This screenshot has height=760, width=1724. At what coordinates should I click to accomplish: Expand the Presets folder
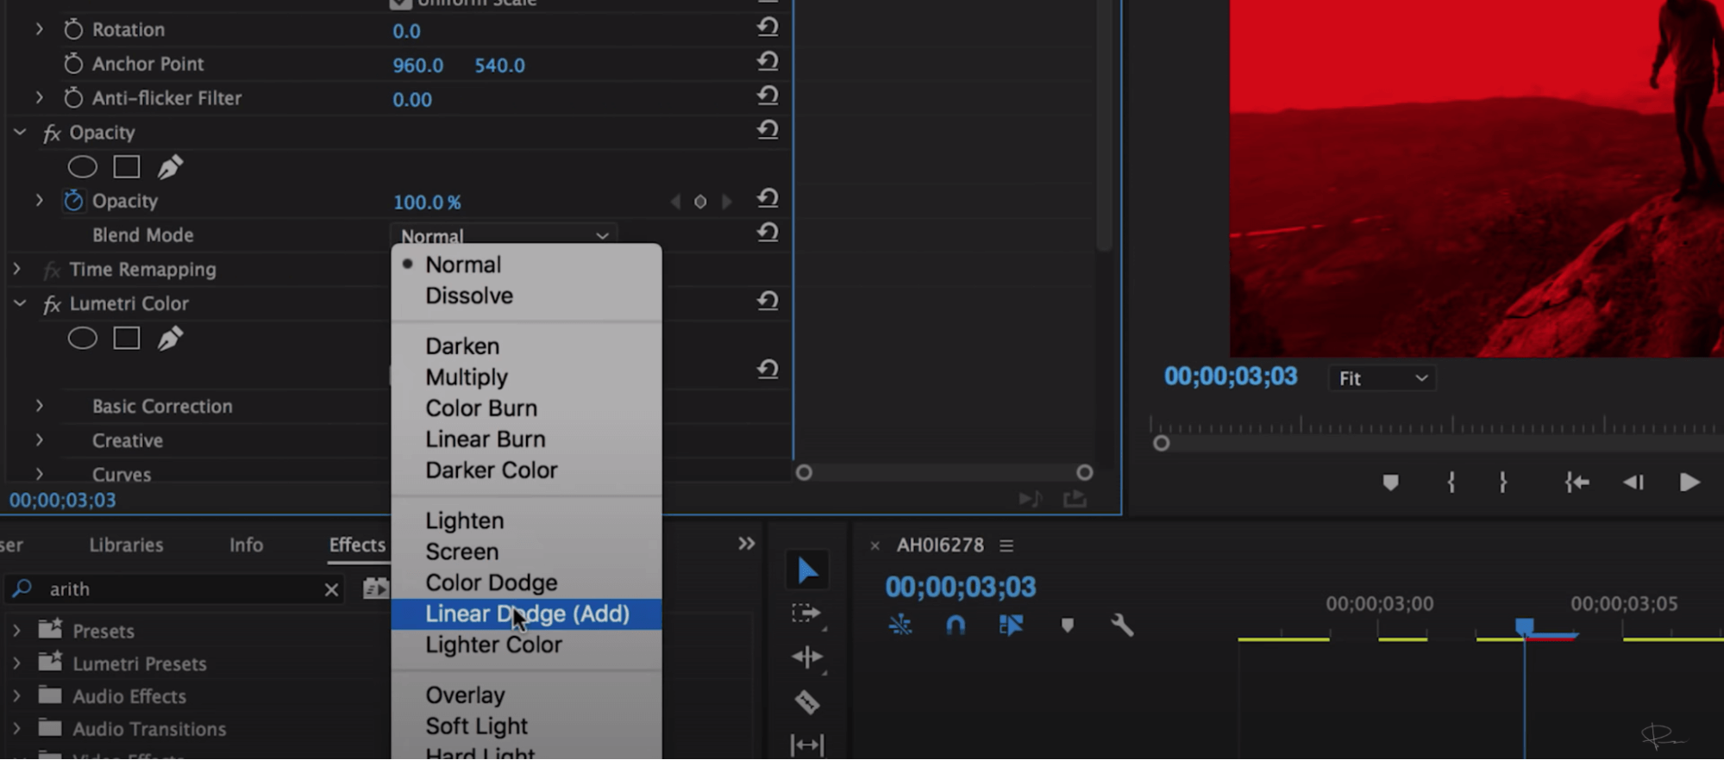click(x=16, y=631)
